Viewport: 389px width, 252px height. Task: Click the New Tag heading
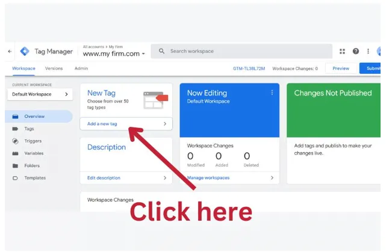(x=101, y=93)
